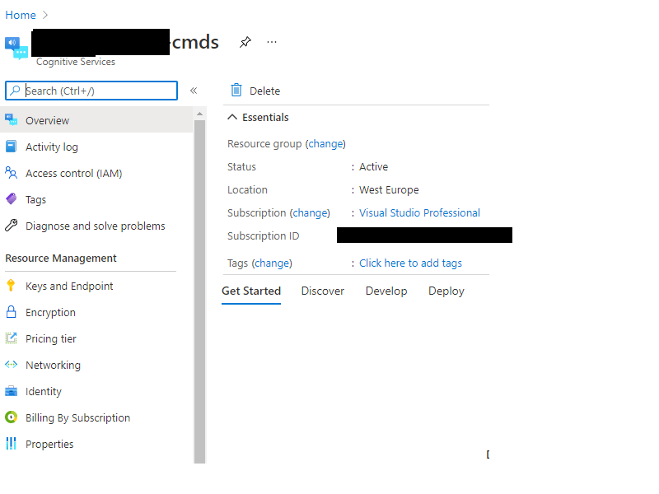Click the breadcrumb chevron after Home
This screenshot has height=494, width=659.
(x=45, y=15)
